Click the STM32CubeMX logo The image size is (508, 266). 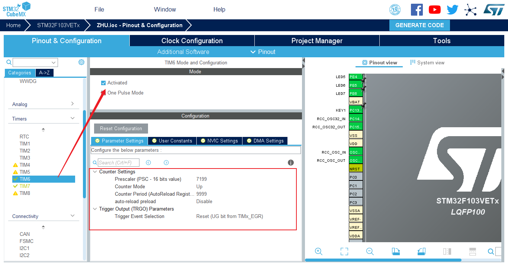coord(17,9)
